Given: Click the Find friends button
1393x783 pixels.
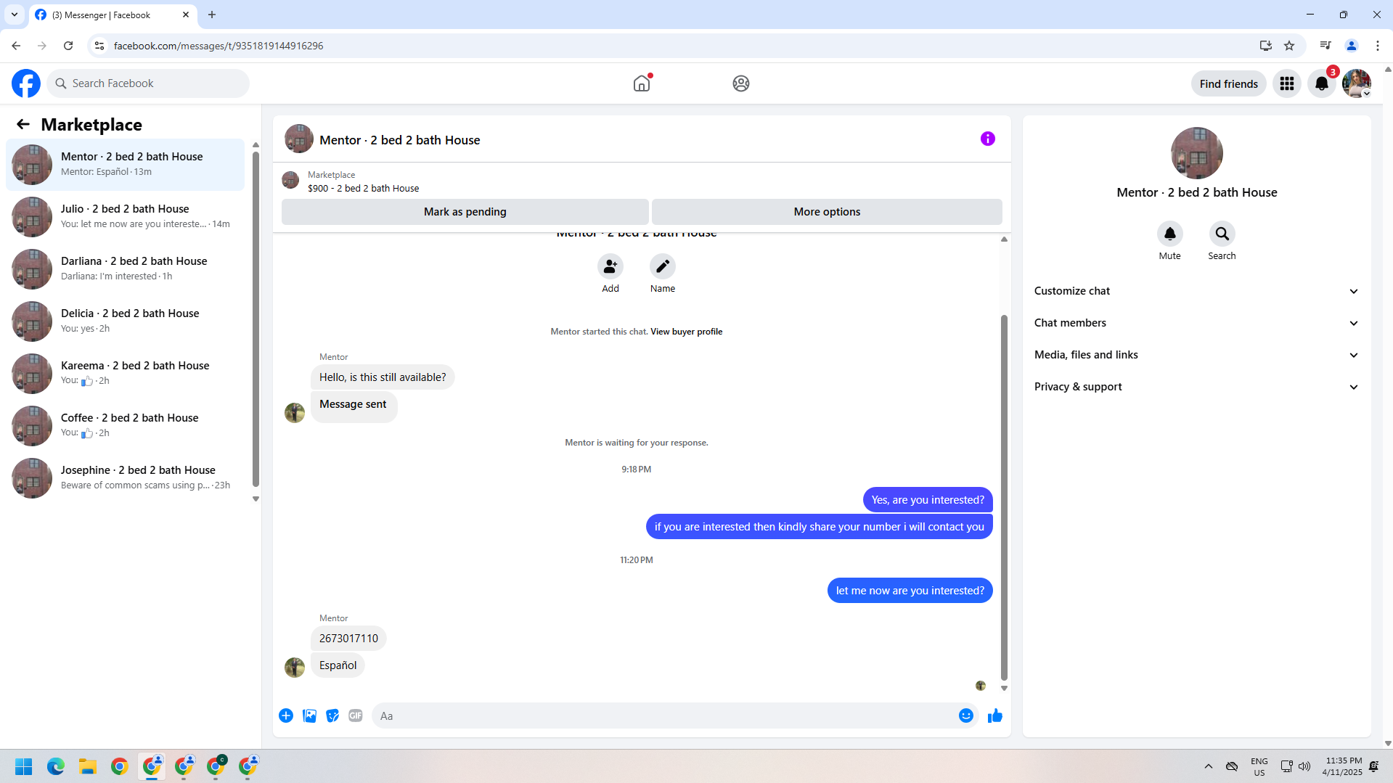Looking at the screenshot, I should pos(1229,83).
